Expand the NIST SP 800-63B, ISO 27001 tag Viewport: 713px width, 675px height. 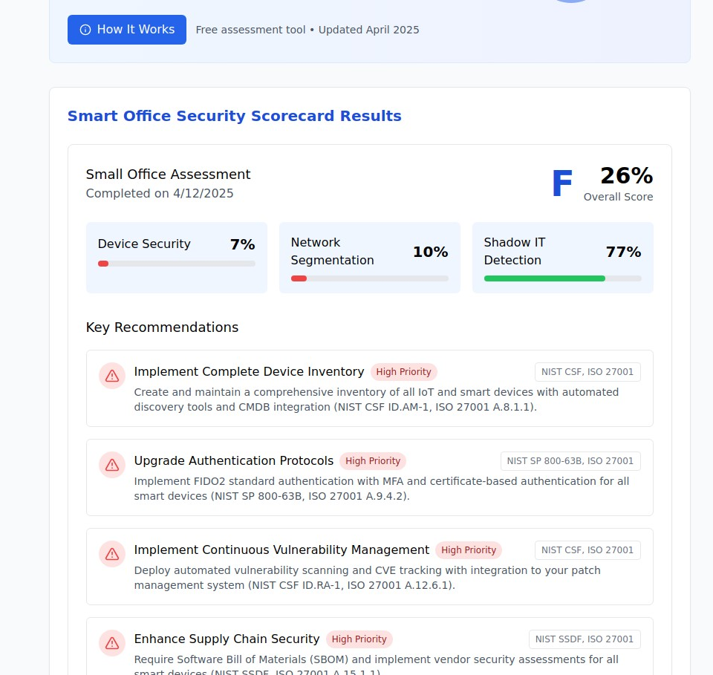(570, 460)
